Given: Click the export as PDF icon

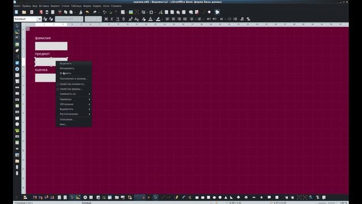Looking at the screenshot, I should [x=41, y=12].
